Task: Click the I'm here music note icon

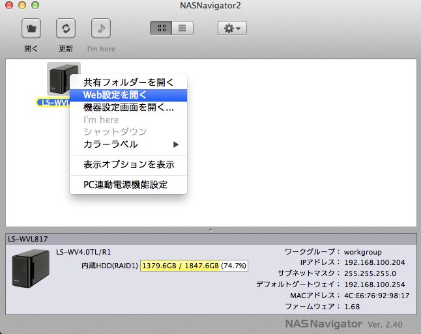Action: pyautogui.click(x=101, y=28)
